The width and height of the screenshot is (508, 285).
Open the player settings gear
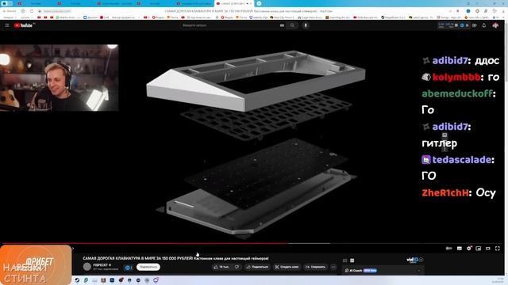469,248
